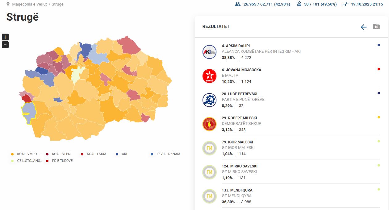The image size is (389, 210).
Task: Select candidate Arsim Dalipi row
Action: tap(287, 51)
